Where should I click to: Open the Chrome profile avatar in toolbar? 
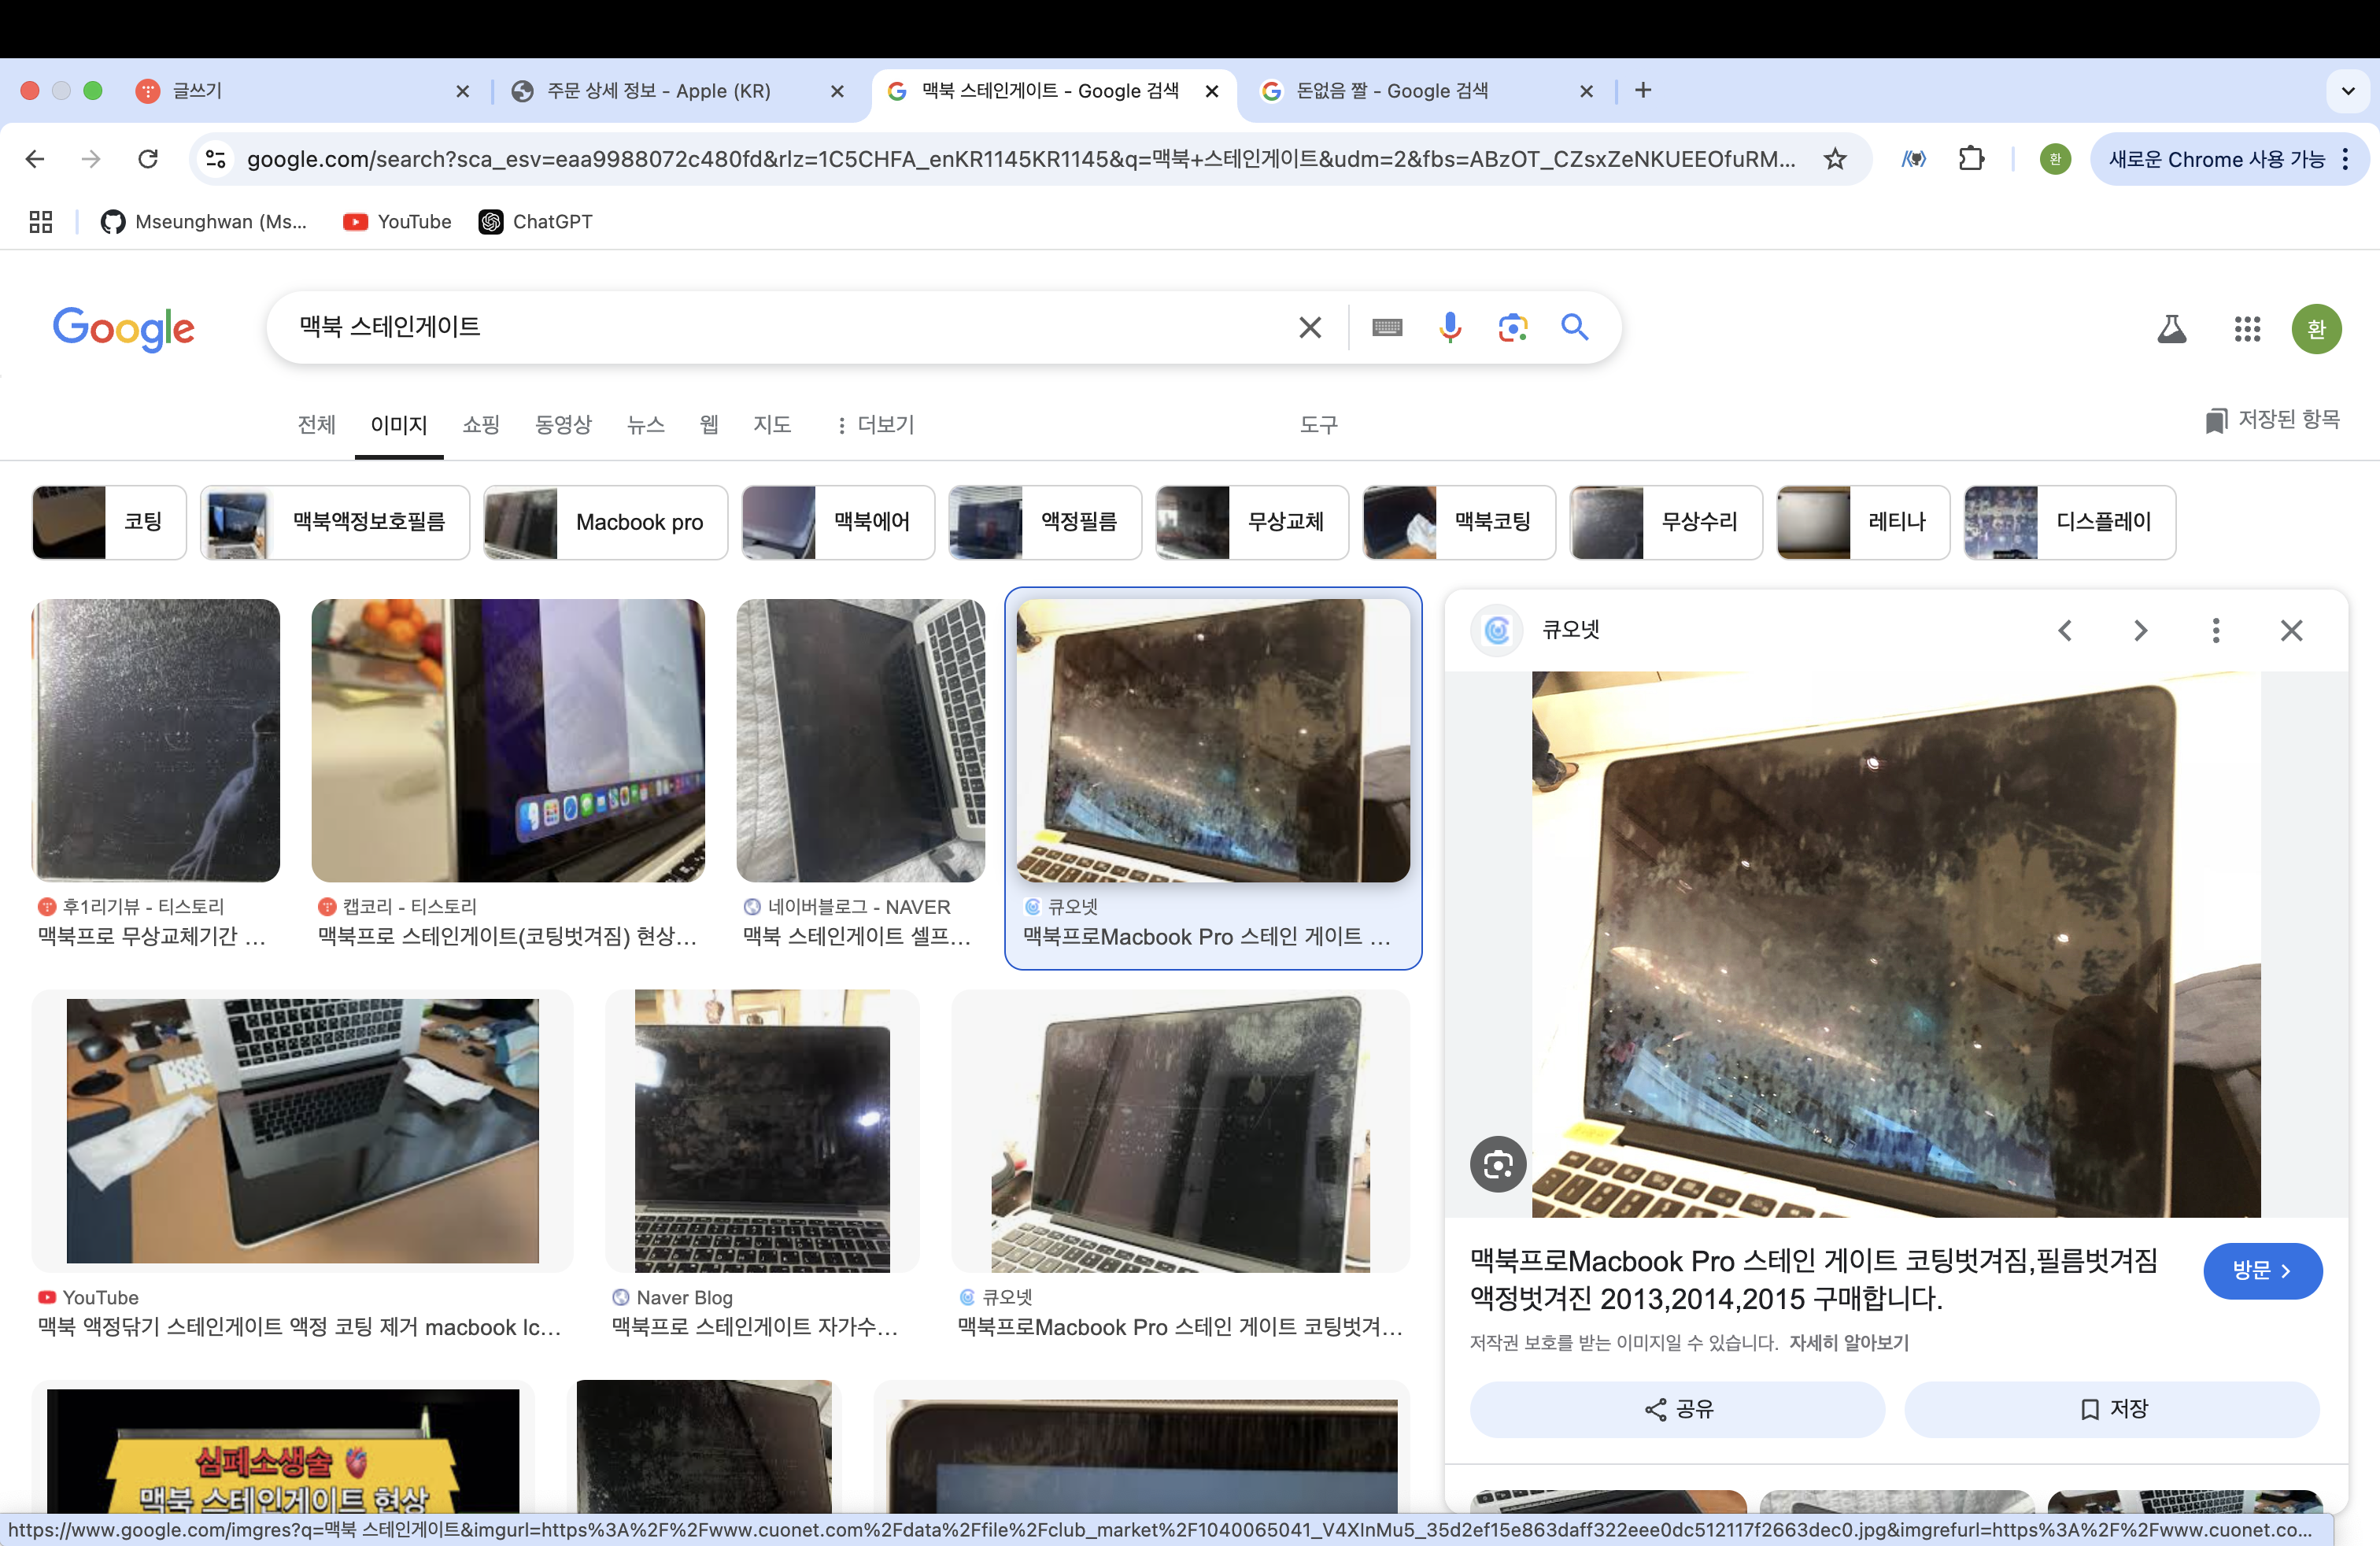(x=2055, y=159)
